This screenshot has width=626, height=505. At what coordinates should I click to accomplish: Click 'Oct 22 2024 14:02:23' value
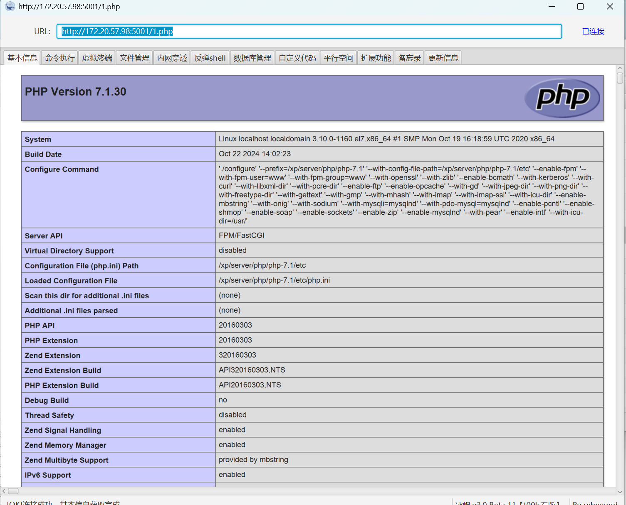point(255,154)
